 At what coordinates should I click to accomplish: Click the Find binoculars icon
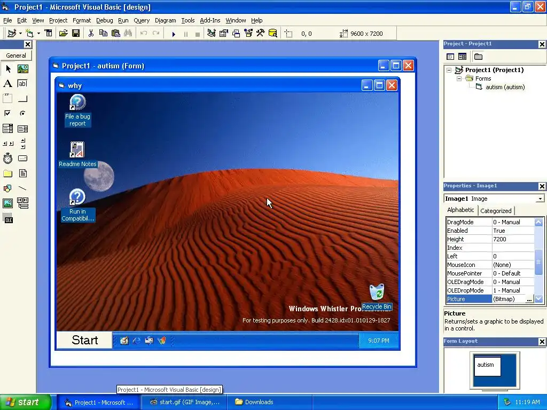(128, 33)
